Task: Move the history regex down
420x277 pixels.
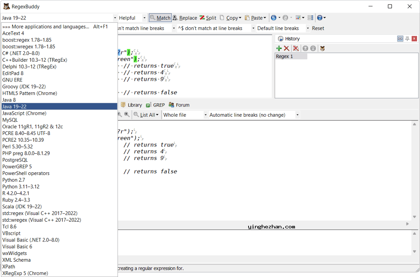Action: click(313, 48)
